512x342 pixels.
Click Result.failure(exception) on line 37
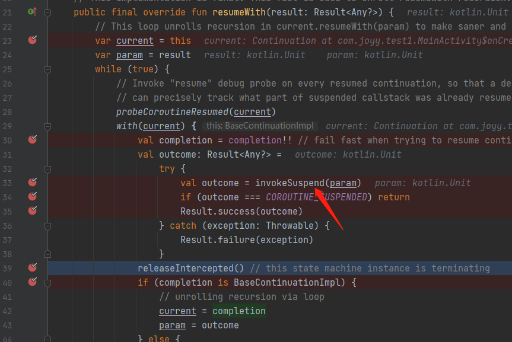(247, 240)
